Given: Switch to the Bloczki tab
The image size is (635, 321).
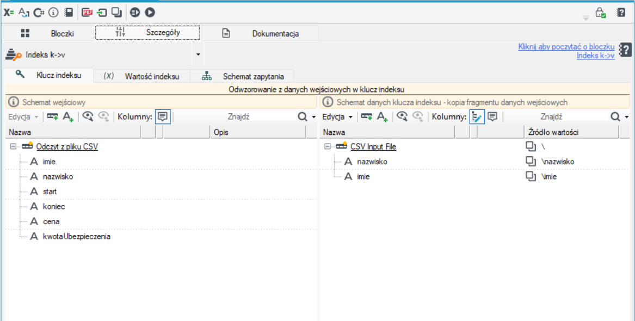Looking at the screenshot, I should [48, 34].
